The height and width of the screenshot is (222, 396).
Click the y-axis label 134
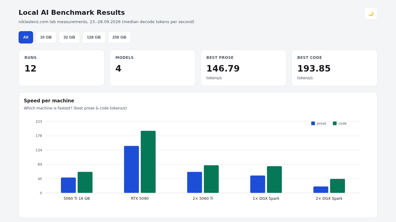pyautogui.click(x=39, y=150)
